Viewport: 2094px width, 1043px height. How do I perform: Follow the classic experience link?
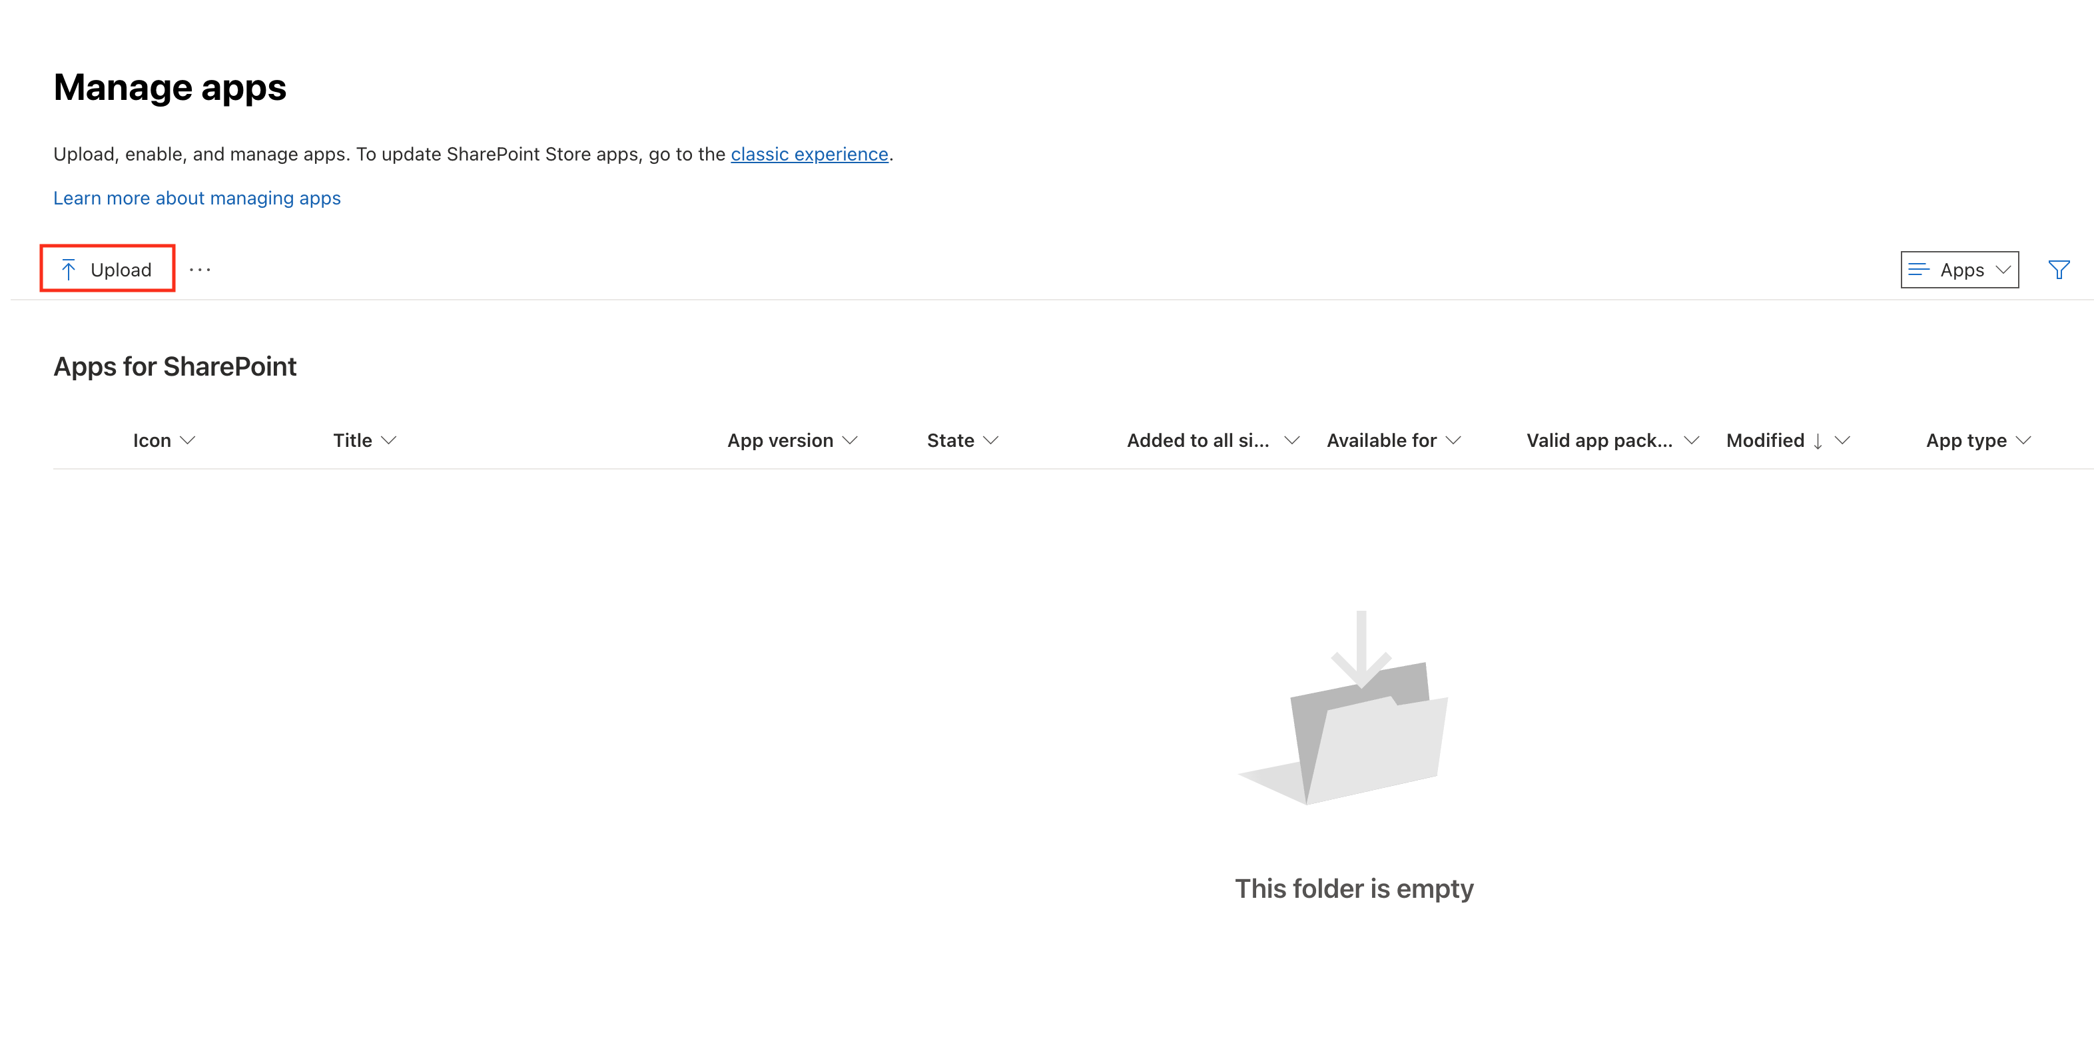[x=809, y=155]
